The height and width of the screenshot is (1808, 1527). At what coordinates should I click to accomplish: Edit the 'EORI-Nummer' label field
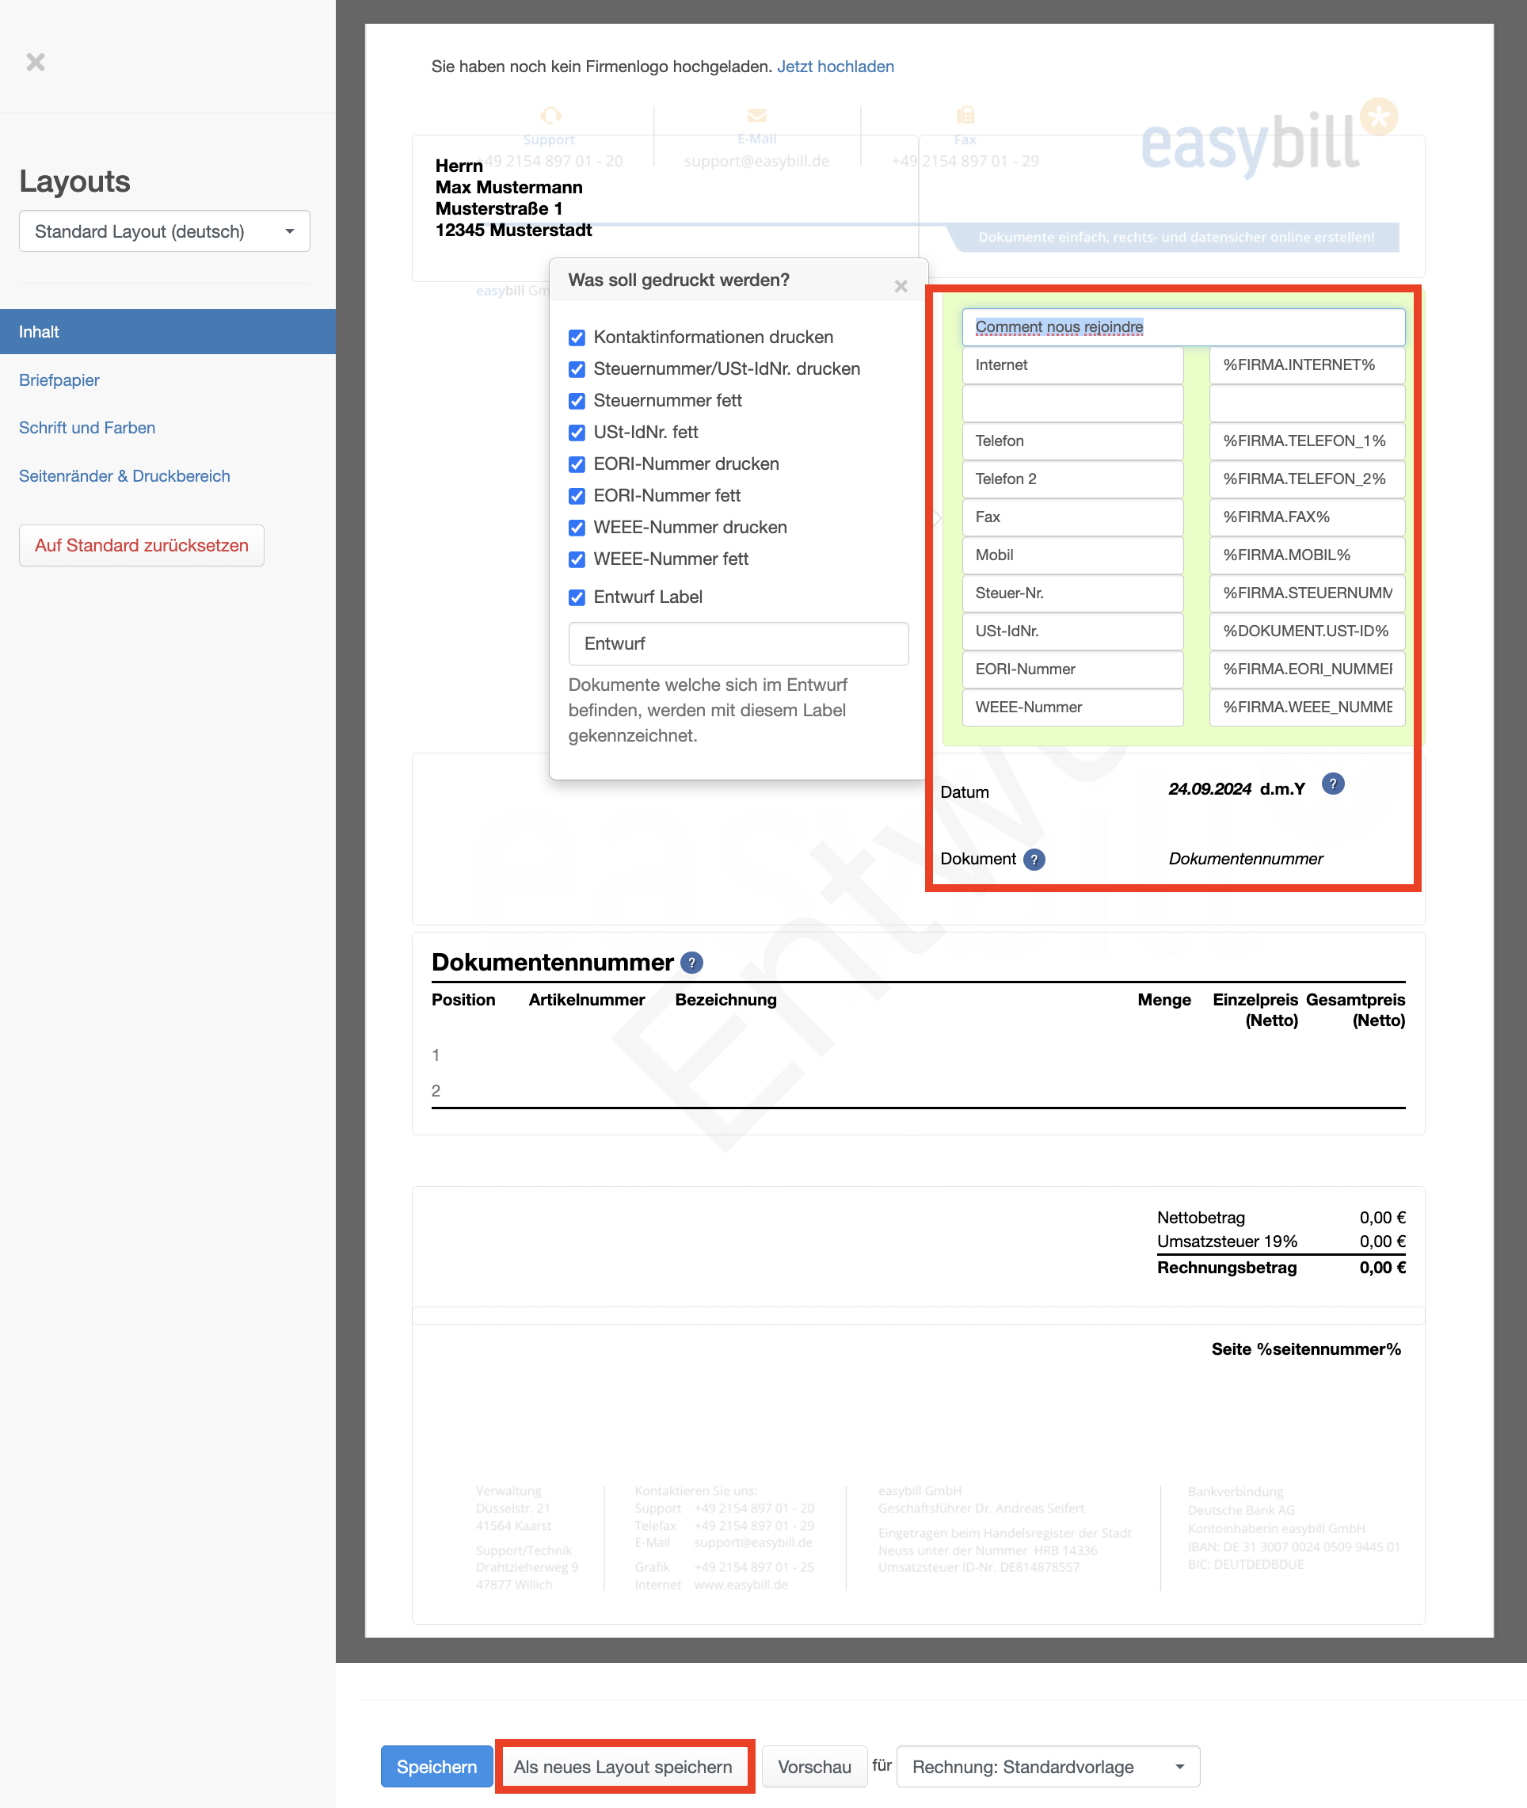coord(1072,670)
